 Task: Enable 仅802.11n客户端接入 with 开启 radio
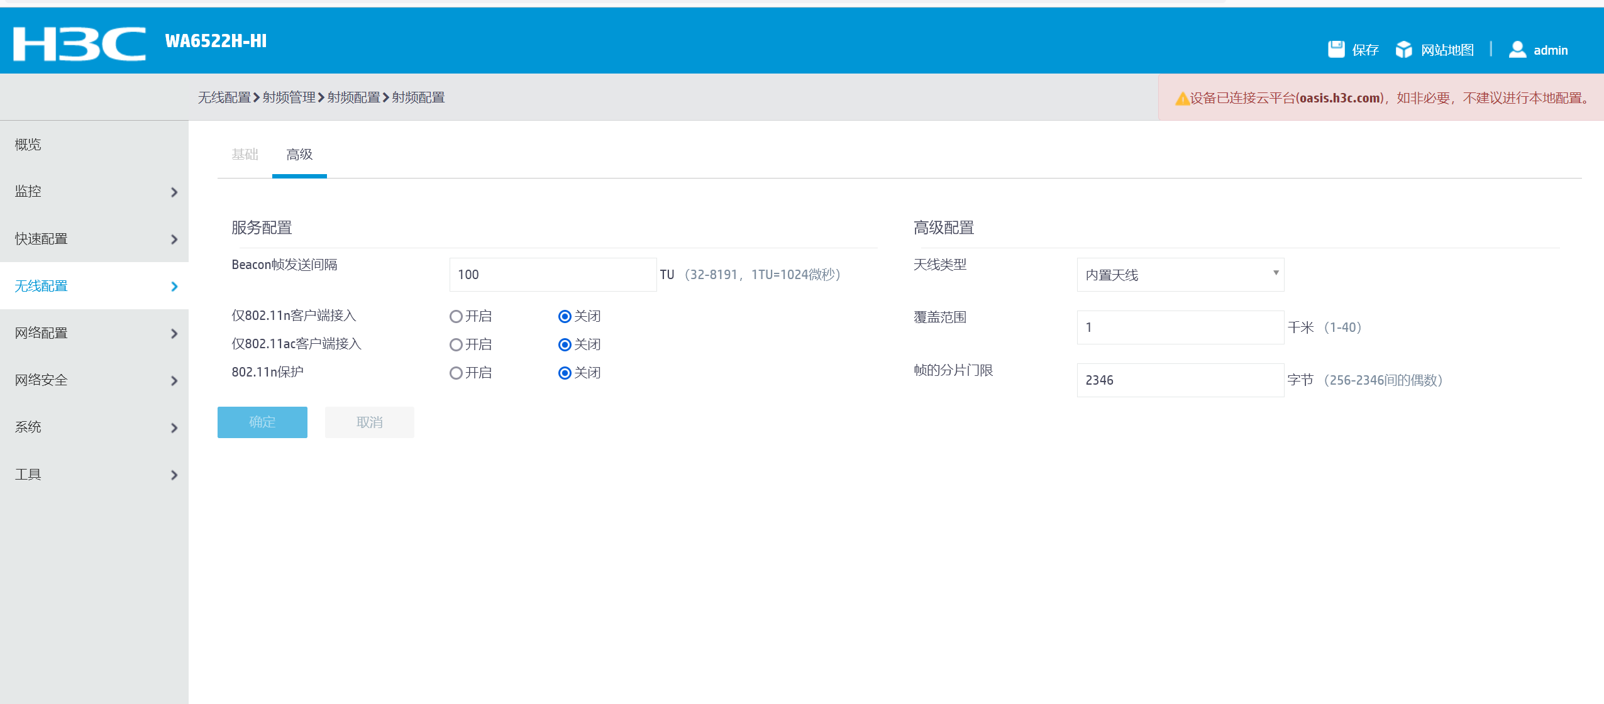[456, 316]
